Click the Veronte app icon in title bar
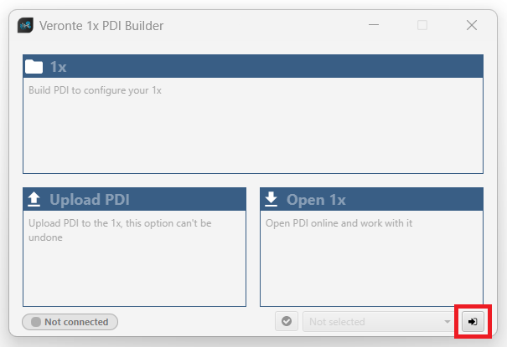This screenshot has height=347, width=507. pos(25,25)
